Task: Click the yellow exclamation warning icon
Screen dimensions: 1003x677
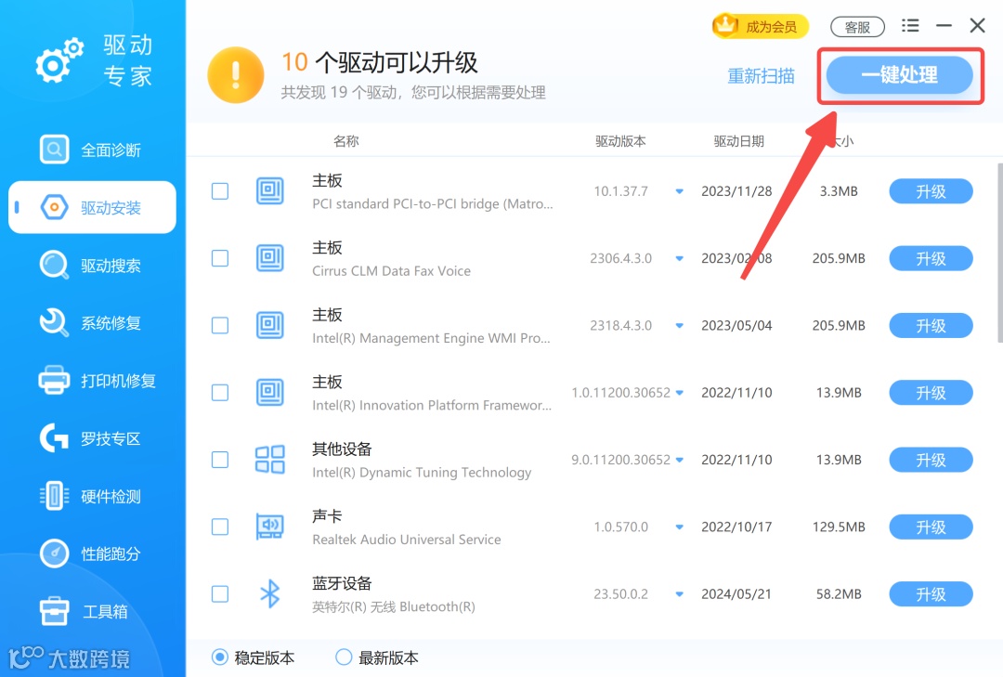Action: pos(235,75)
